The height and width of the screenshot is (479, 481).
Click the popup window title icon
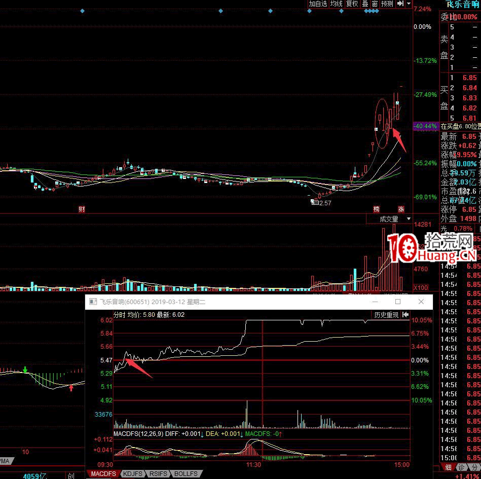pyautogui.click(x=93, y=302)
